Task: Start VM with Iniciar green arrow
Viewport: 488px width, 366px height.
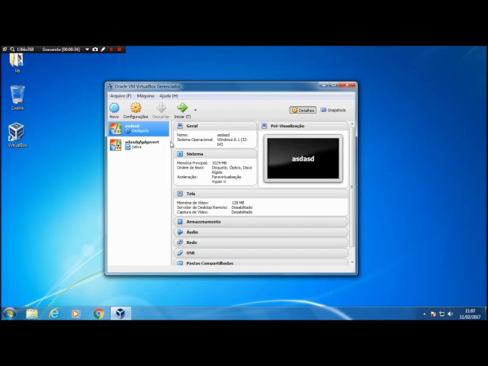Action: point(182,108)
